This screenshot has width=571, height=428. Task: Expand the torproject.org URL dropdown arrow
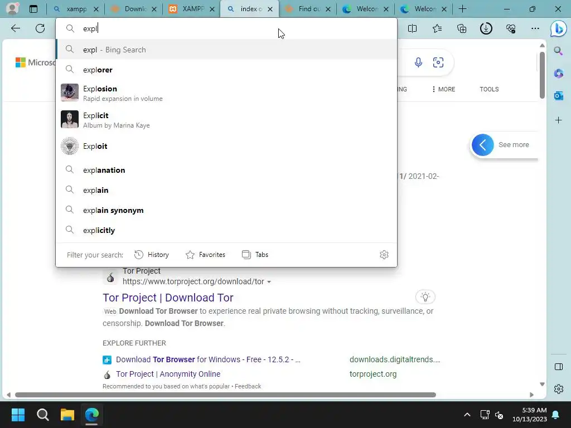[x=269, y=281]
